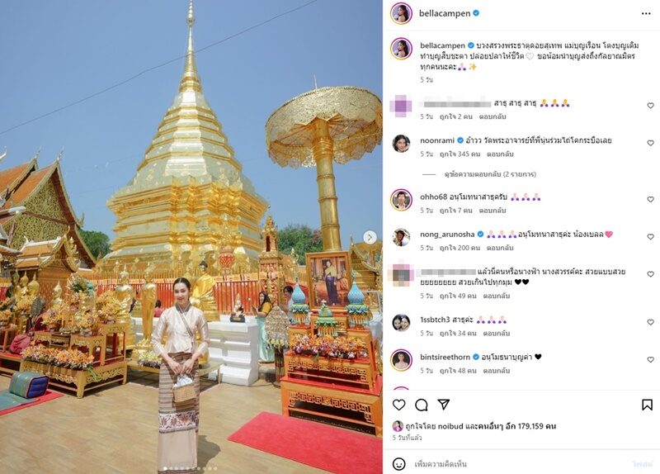Reply to 1ssbtch3's comment
This screenshot has width=660, height=474.
[x=497, y=334]
